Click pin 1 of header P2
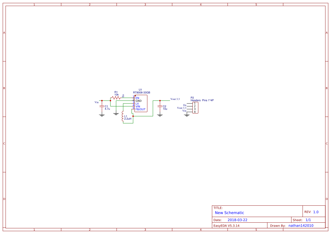Viewport: 331px width, 234px height. pyautogui.click(x=195, y=104)
